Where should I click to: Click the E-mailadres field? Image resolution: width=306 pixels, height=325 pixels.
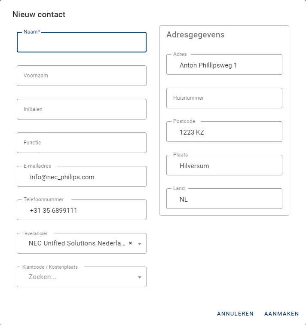(x=82, y=177)
